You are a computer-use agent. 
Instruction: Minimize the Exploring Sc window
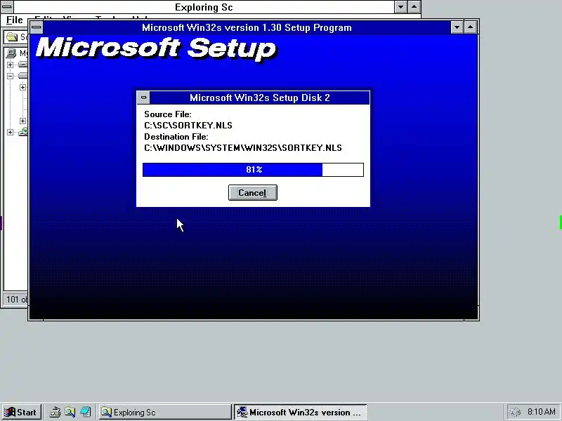click(400, 7)
